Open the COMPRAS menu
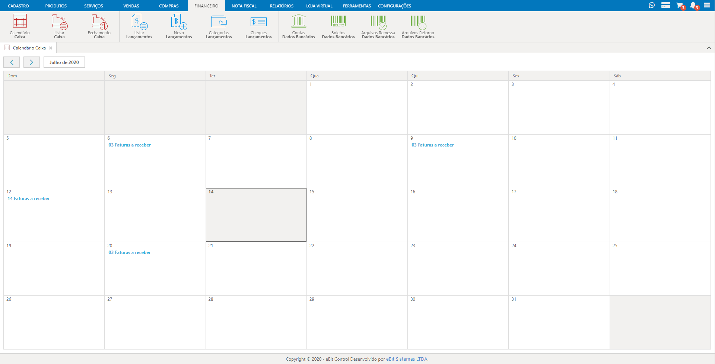The image size is (715, 364). click(x=169, y=6)
